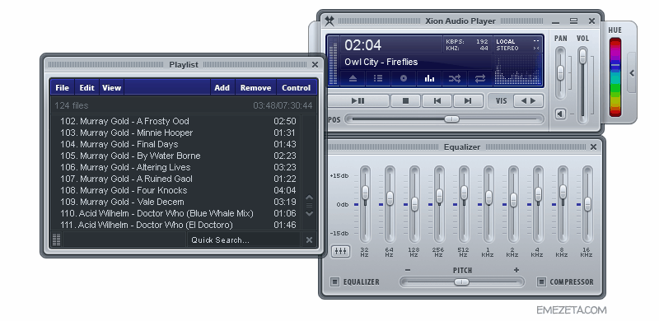
Task: Mute audio with the speaker icon
Action: 560,114
